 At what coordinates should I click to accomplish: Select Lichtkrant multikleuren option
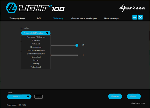pos(36,54)
